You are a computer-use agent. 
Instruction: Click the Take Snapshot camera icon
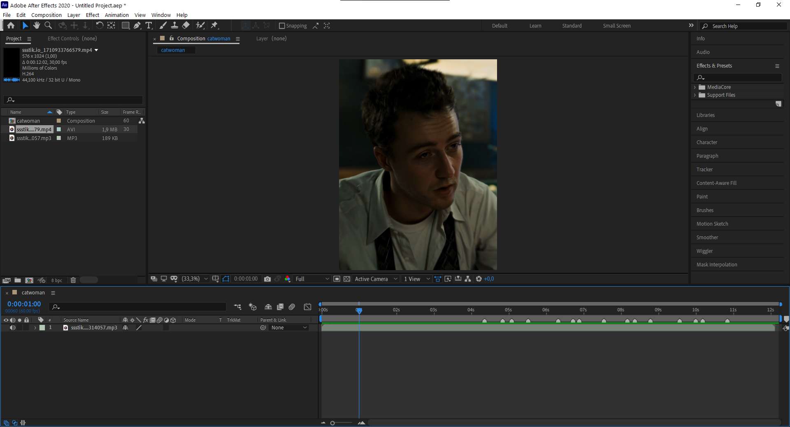pyautogui.click(x=267, y=279)
